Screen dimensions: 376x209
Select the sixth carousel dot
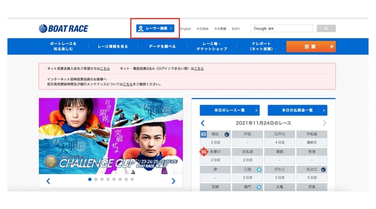(120, 179)
